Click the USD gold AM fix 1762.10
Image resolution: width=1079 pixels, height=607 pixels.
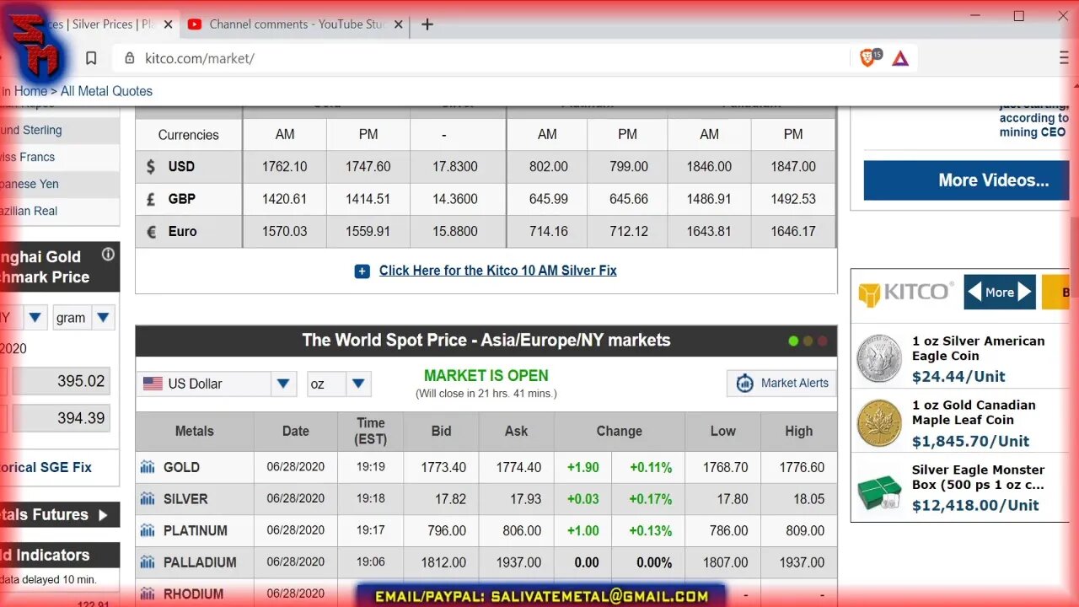tap(284, 167)
